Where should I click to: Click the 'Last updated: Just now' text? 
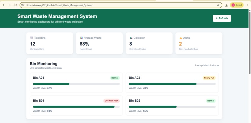(207, 65)
